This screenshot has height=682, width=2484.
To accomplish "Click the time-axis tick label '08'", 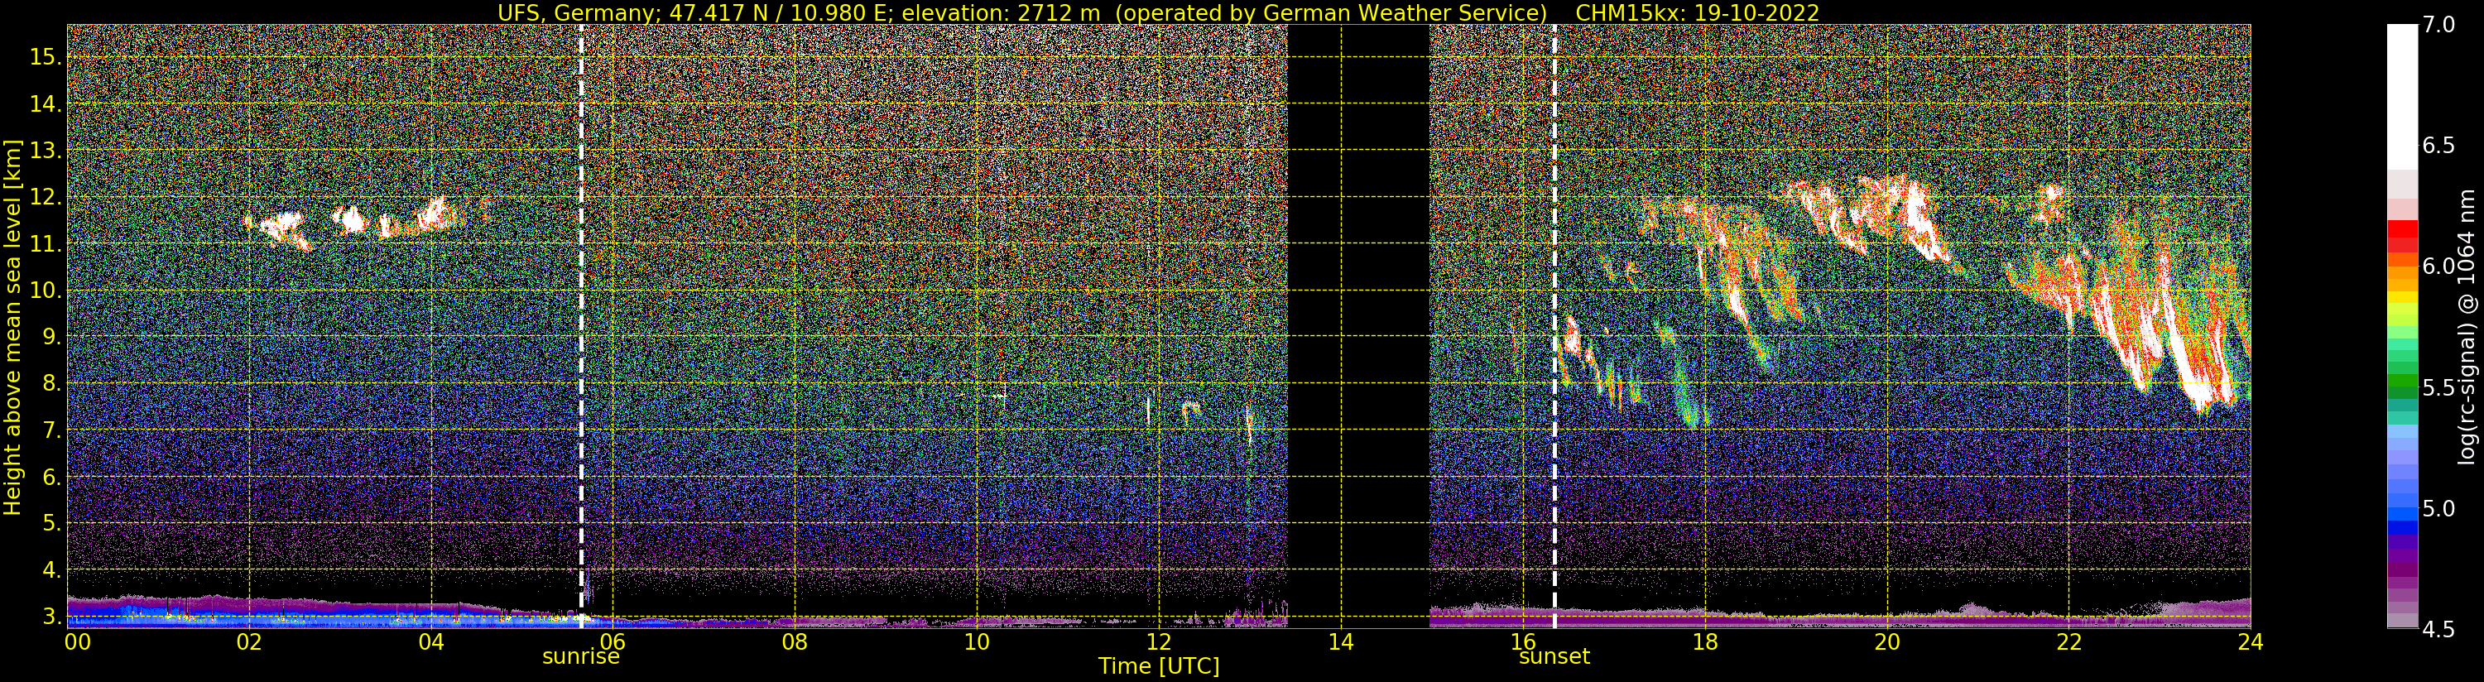I will [x=795, y=641].
